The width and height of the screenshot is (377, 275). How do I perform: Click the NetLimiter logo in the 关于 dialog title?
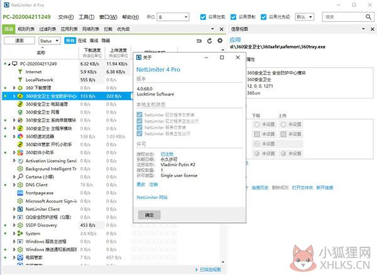click(139, 57)
